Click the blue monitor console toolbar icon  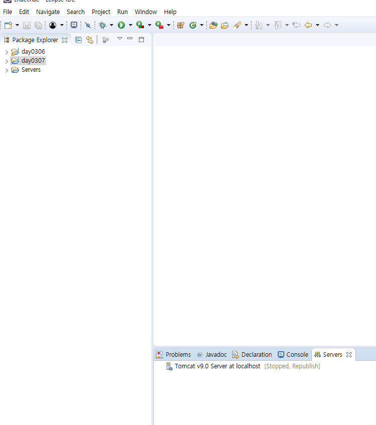pos(74,25)
